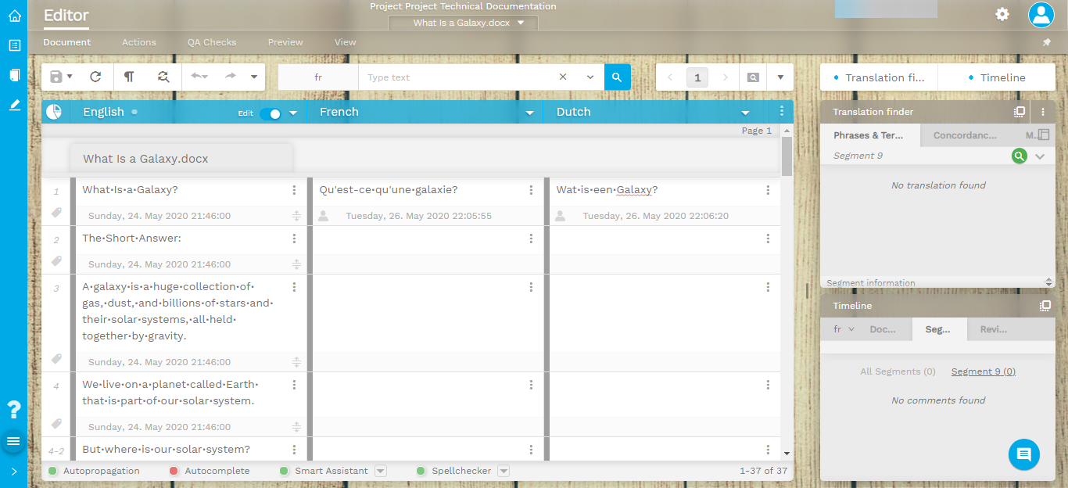Click the help question mark icon

click(14, 409)
